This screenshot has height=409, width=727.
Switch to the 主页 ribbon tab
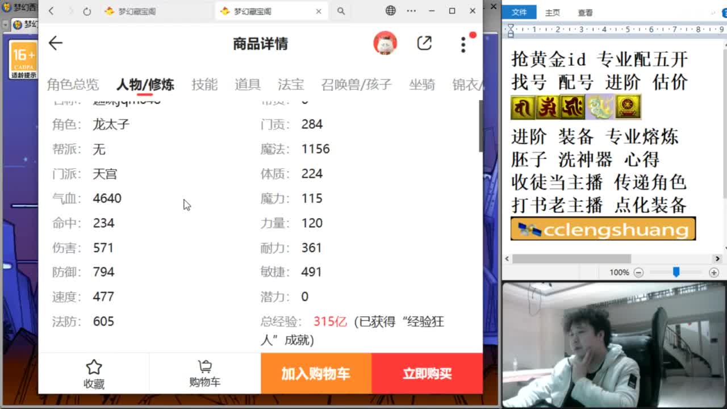pos(553,12)
